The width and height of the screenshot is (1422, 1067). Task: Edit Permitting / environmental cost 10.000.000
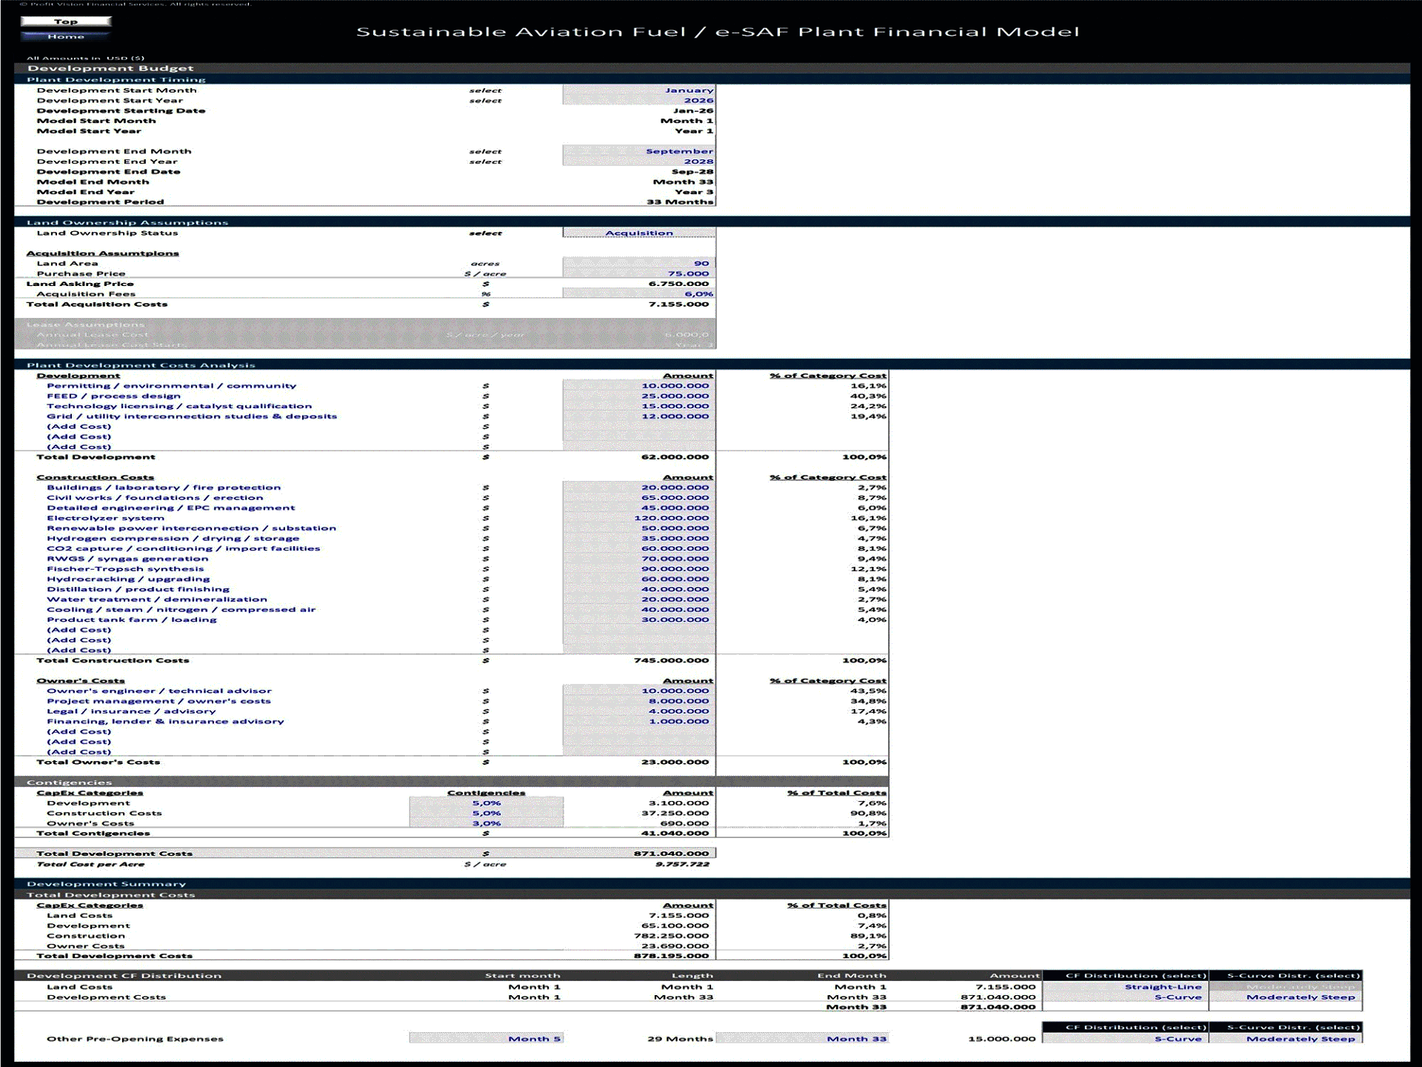click(x=638, y=386)
